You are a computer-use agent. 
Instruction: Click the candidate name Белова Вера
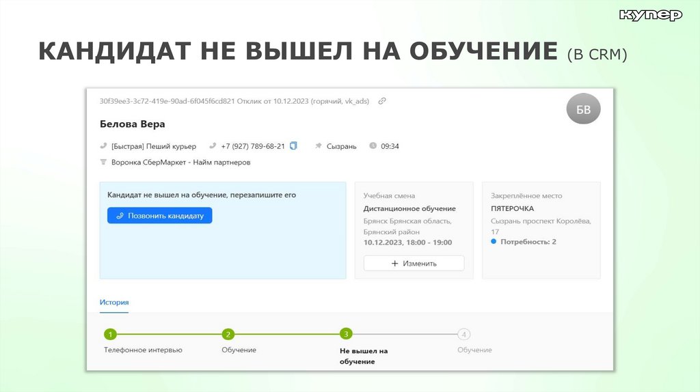(x=132, y=124)
